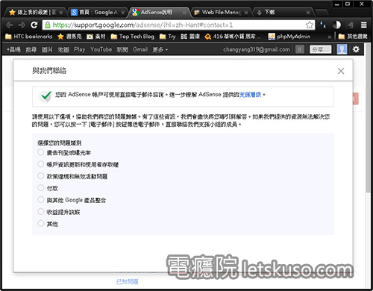Open the phpMyAdmin bookmark
The height and width of the screenshot is (291, 373).
(x=289, y=37)
